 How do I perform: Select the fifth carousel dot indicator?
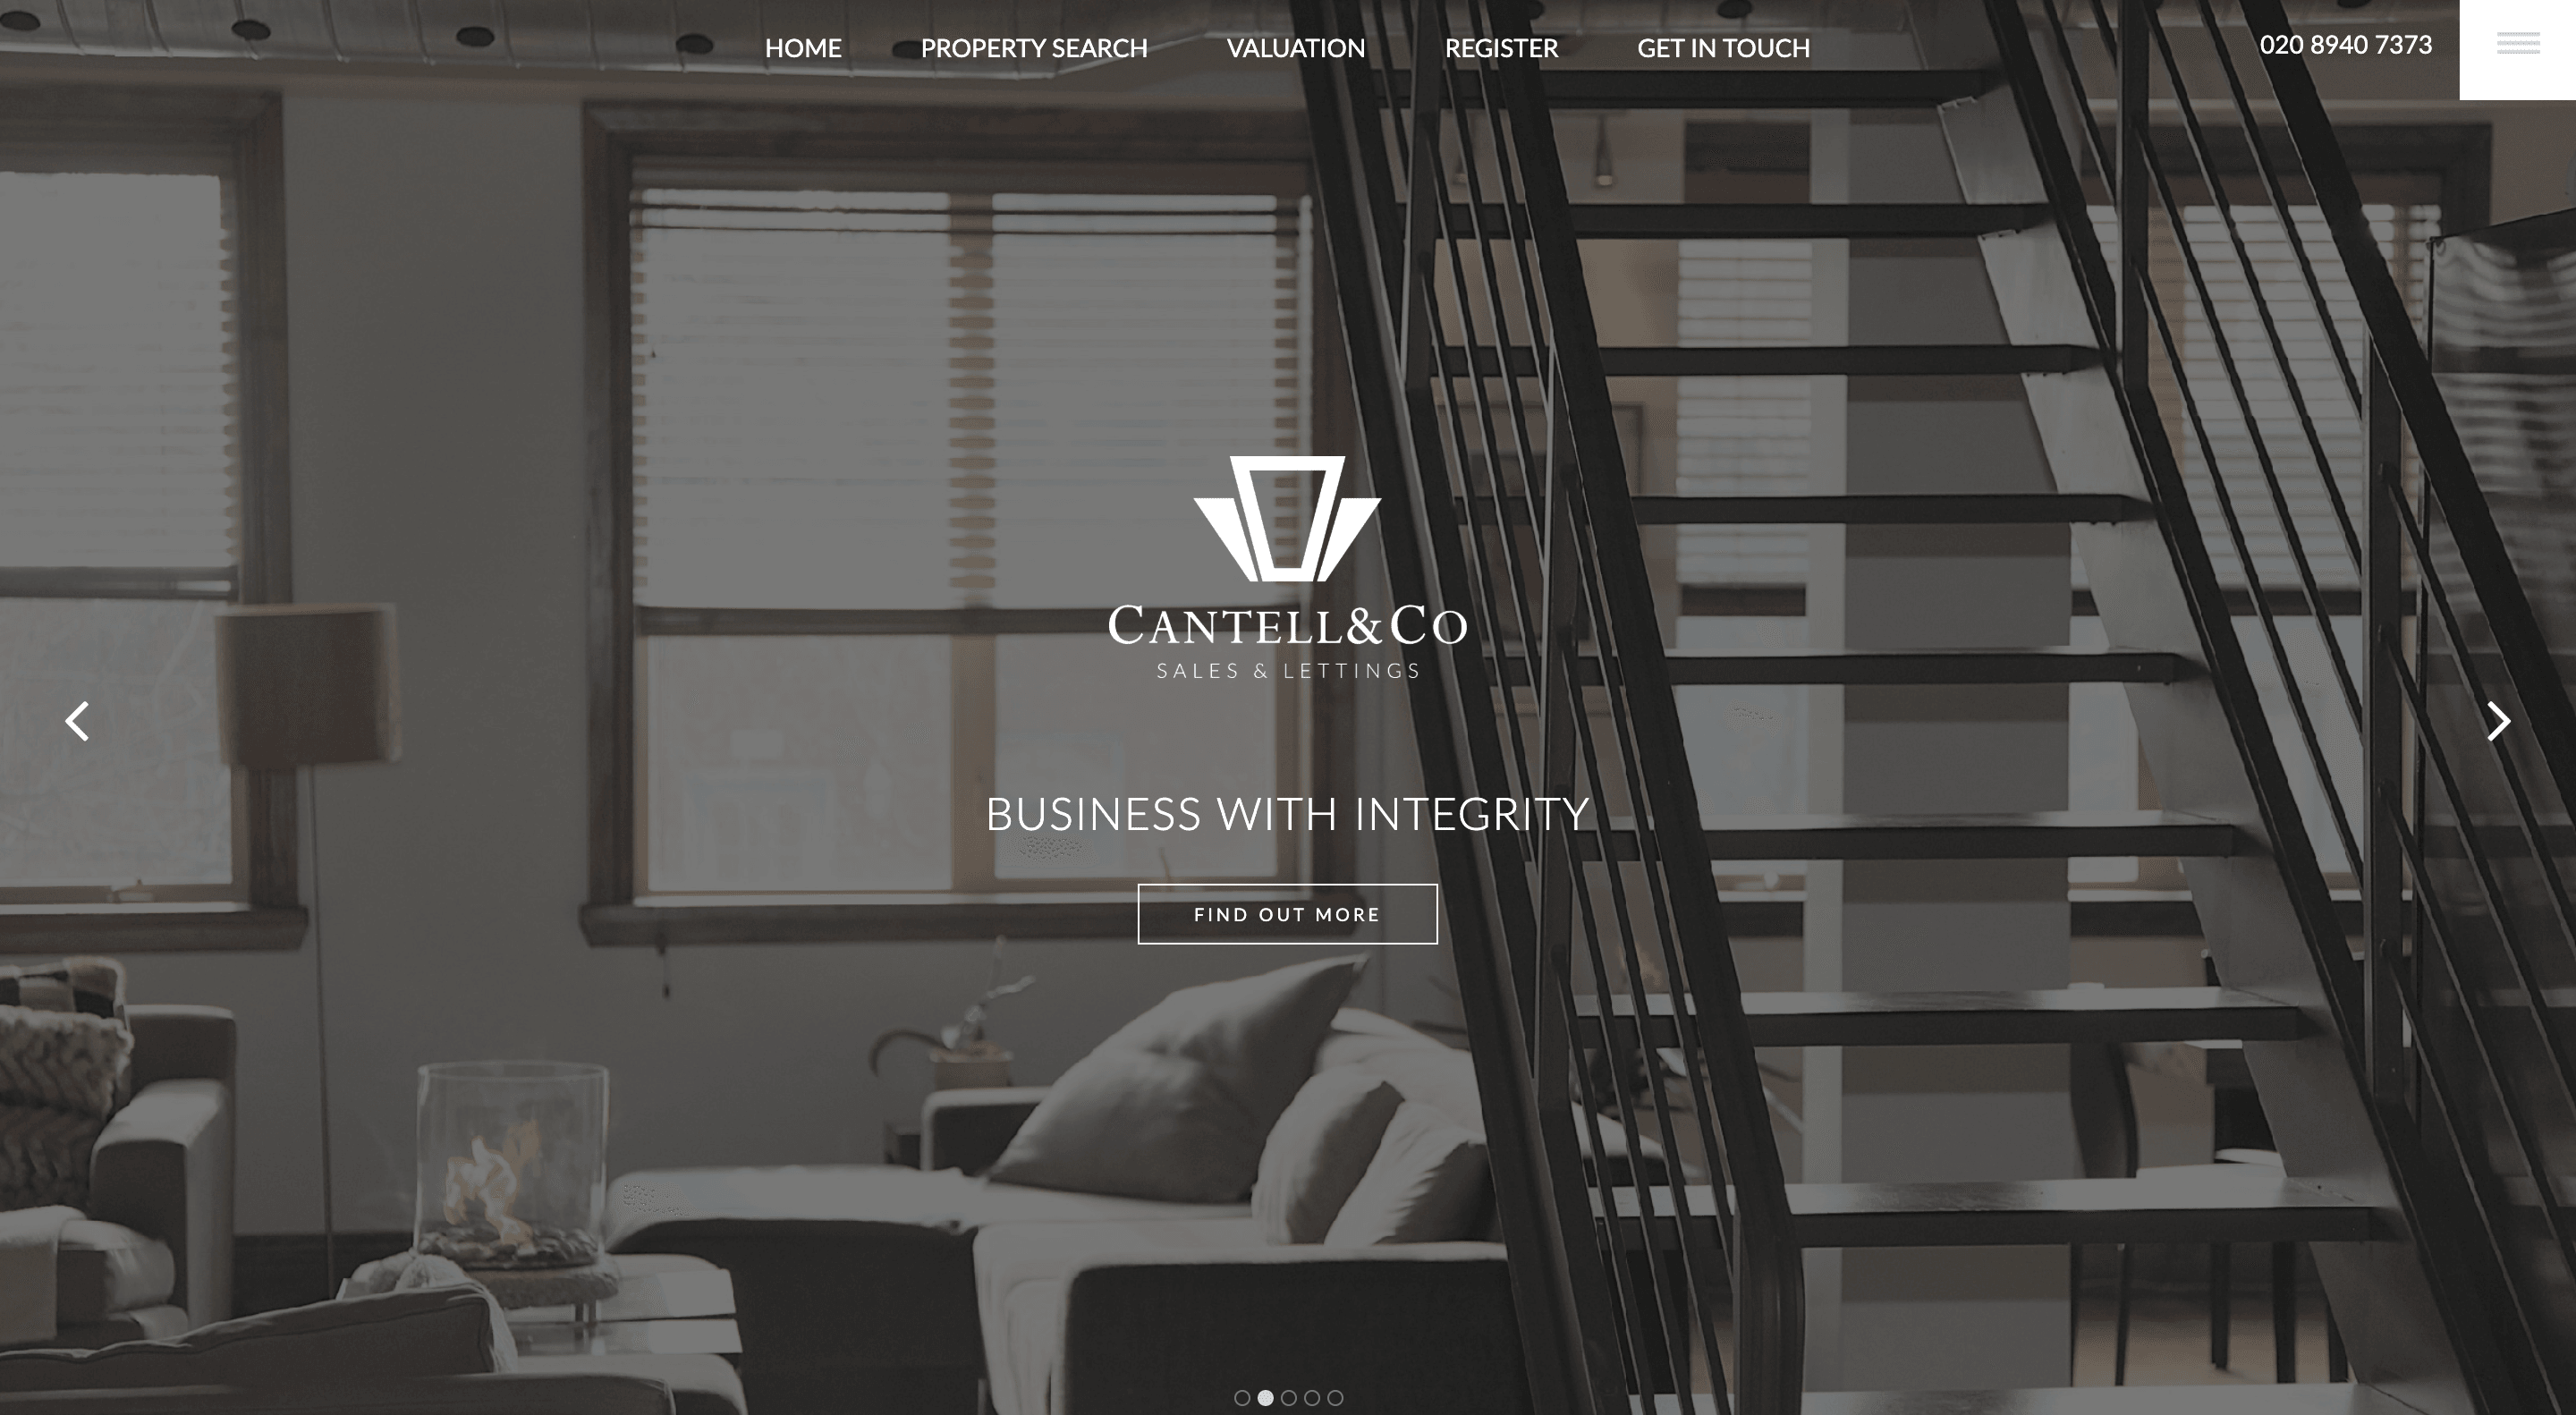tap(1335, 1396)
